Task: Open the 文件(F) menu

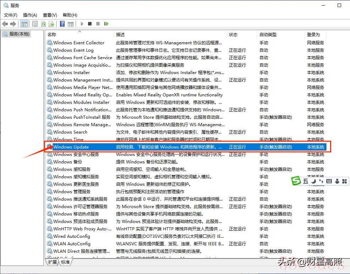Action: (11, 15)
